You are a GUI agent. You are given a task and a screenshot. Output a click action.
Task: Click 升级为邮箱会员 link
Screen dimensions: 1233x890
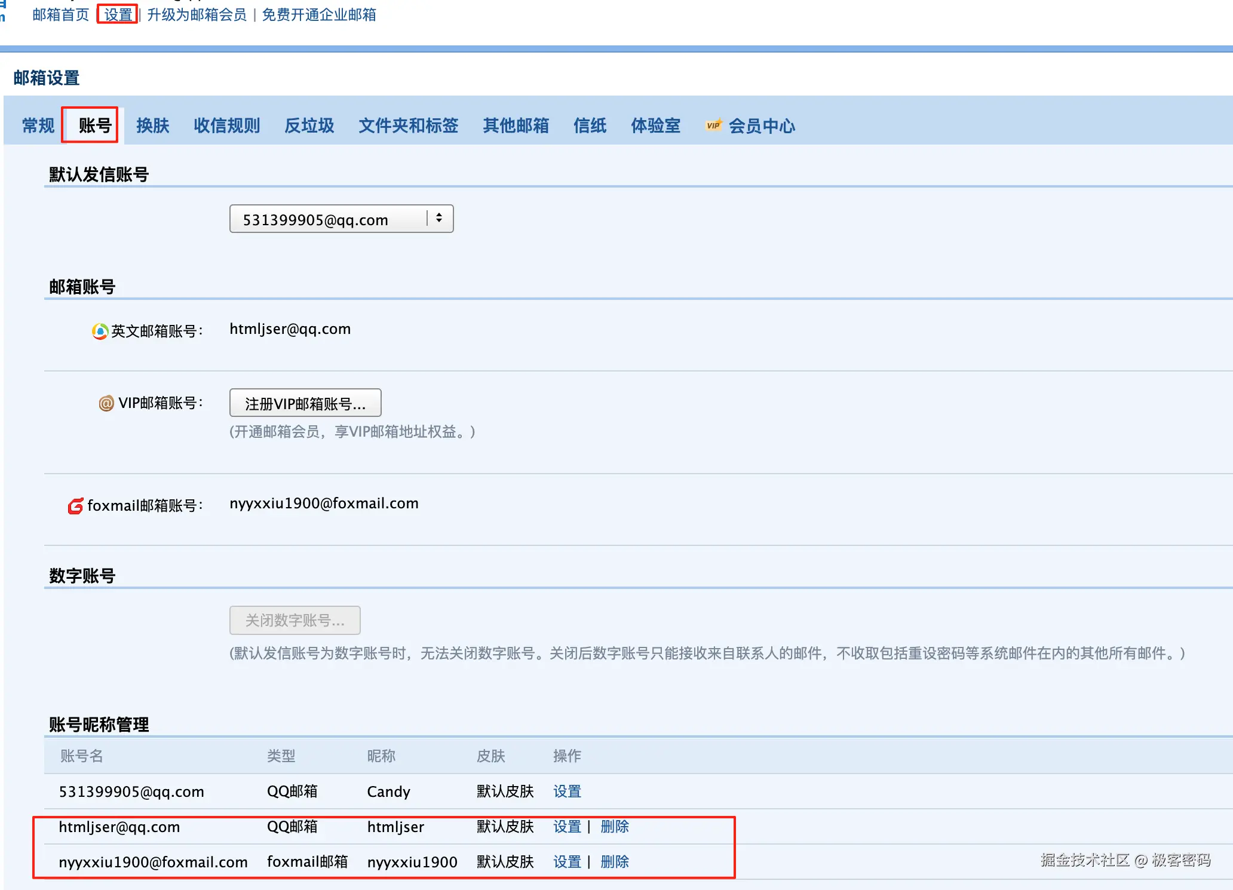197,14
